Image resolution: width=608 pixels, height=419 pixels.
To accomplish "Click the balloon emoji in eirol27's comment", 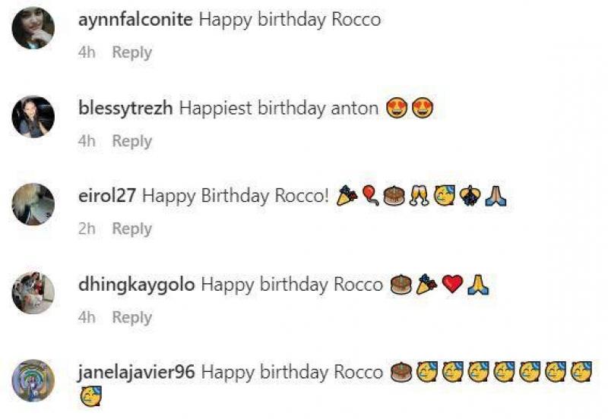I will 370,197.
